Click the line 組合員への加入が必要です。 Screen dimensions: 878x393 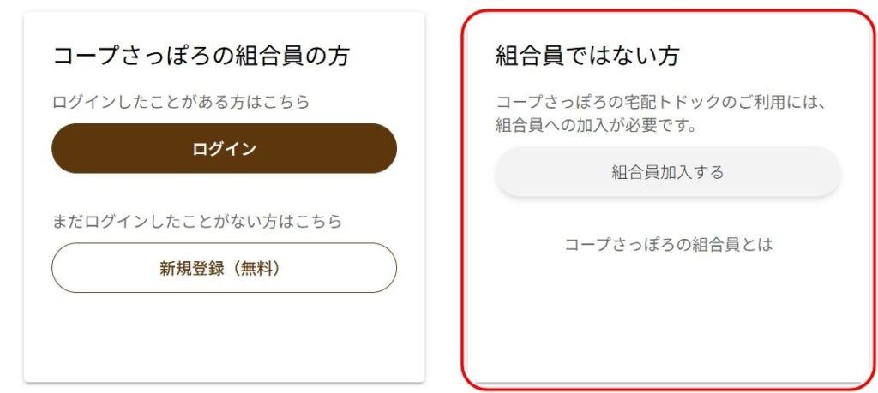tap(595, 126)
